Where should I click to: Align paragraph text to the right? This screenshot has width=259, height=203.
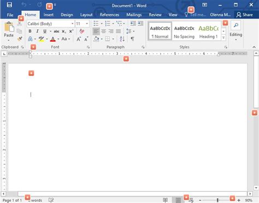tap(111, 31)
